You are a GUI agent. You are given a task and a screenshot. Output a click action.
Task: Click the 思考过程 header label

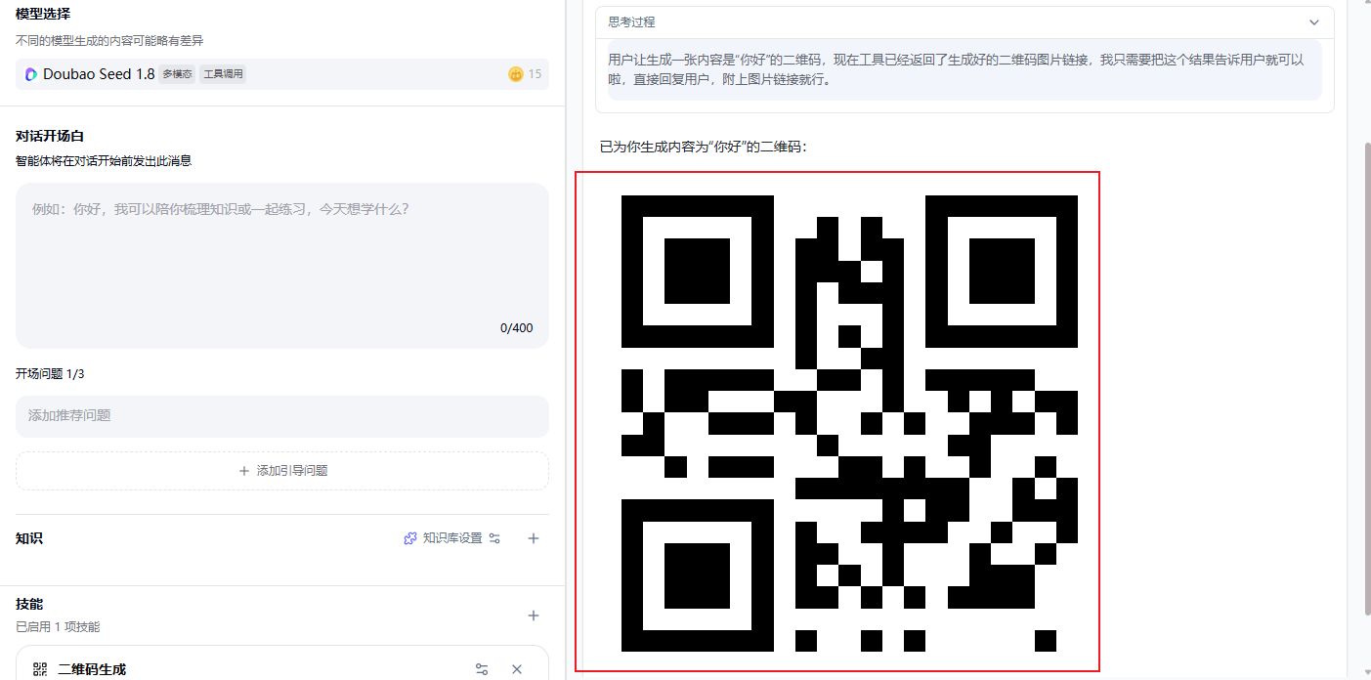[631, 21]
